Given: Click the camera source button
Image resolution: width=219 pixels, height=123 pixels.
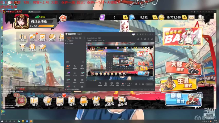Looking at the screenshot, I should (106, 84).
